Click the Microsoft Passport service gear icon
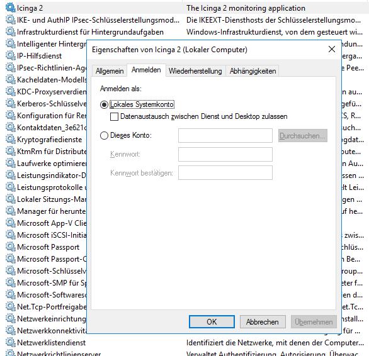 [11, 247]
